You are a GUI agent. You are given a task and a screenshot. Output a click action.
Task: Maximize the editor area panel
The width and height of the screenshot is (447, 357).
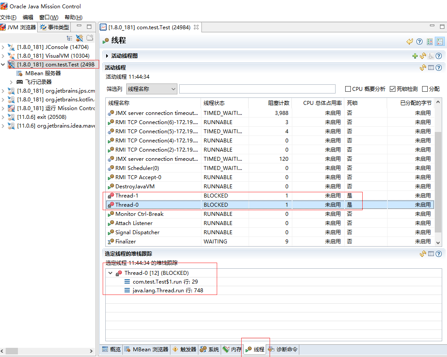pyautogui.click(x=442, y=27)
